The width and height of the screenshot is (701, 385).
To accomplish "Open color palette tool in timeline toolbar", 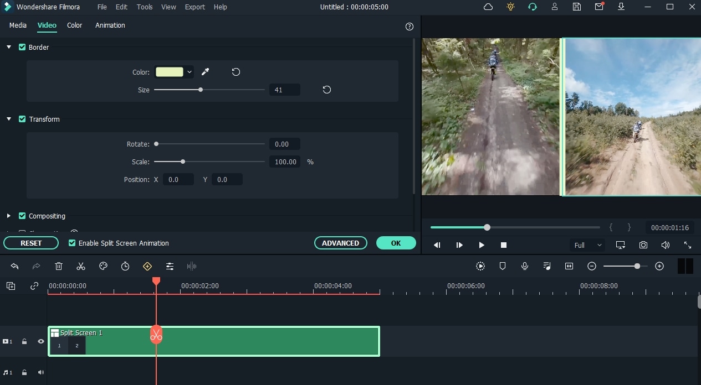I will point(103,266).
